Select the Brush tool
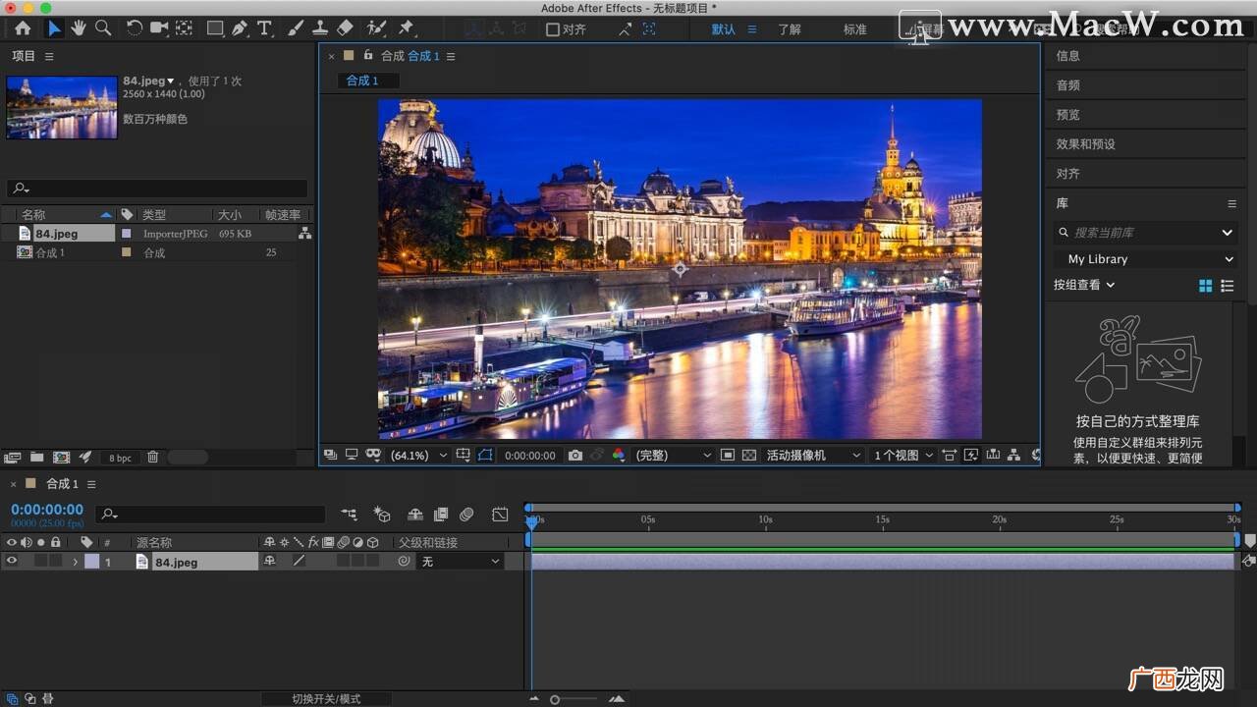Screen dimensions: 1257x707 tap(296, 28)
